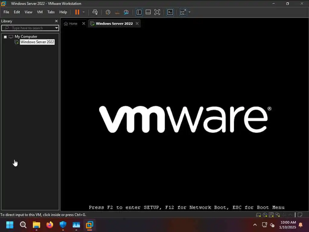
Task: Open the notifications bell
Action: 301,225
